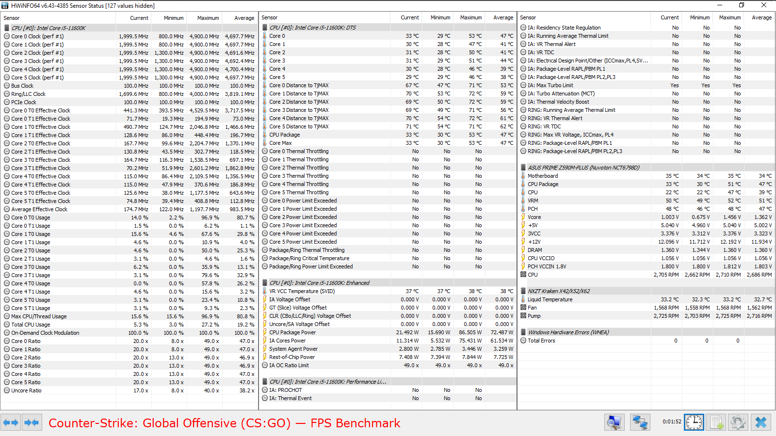The height and width of the screenshot is (436, 776).
Task: Select the PCIe Clock row
Action: pos(129,102)
